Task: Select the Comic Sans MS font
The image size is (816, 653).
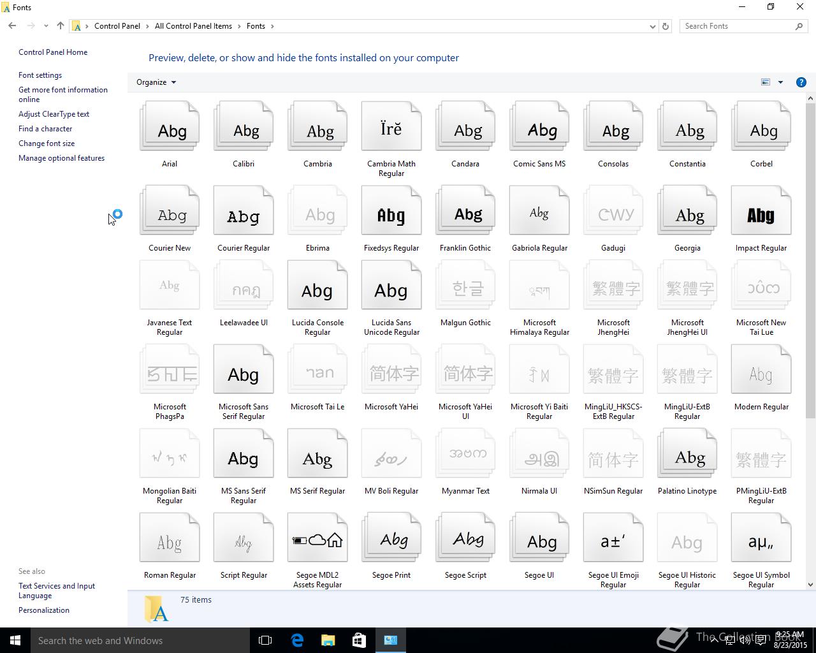Action: click(539, 126)
